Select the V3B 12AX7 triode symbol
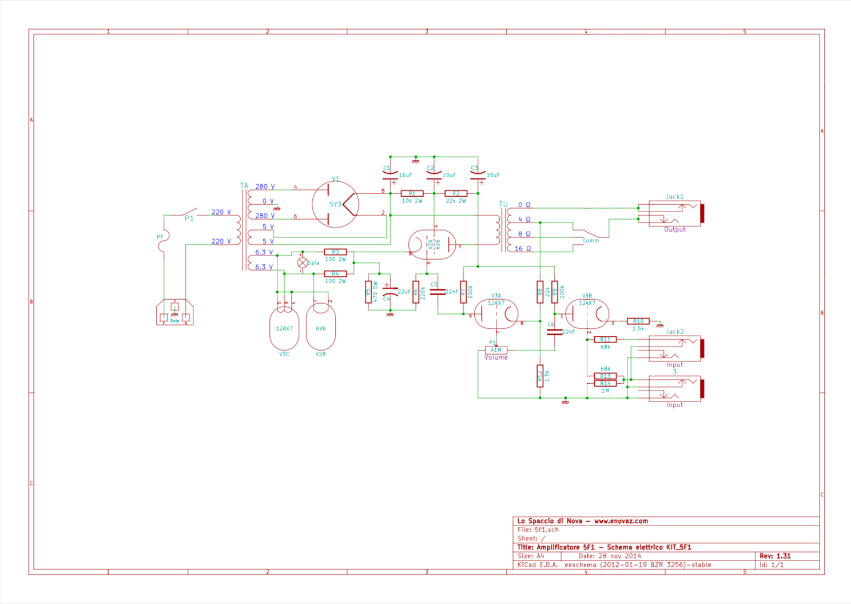 pos(587,314)
